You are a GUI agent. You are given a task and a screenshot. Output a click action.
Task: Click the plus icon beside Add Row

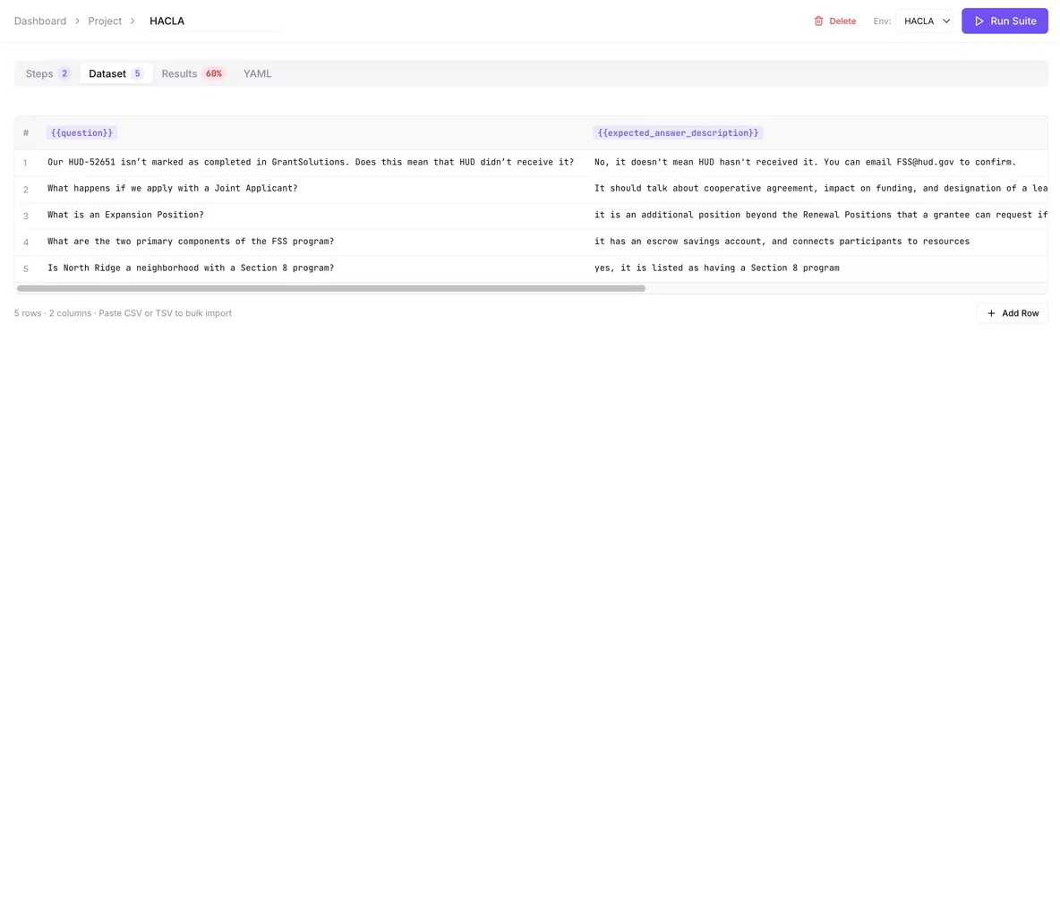coord(991,313)
